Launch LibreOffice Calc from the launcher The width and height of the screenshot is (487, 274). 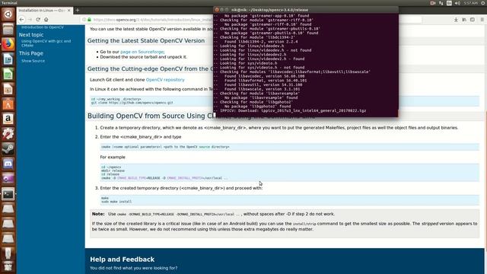[x=8, y=74]
